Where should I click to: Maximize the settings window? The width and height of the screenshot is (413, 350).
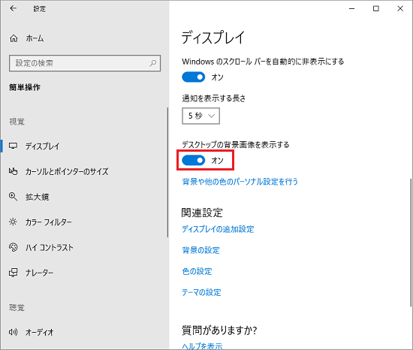pos(376,9)
